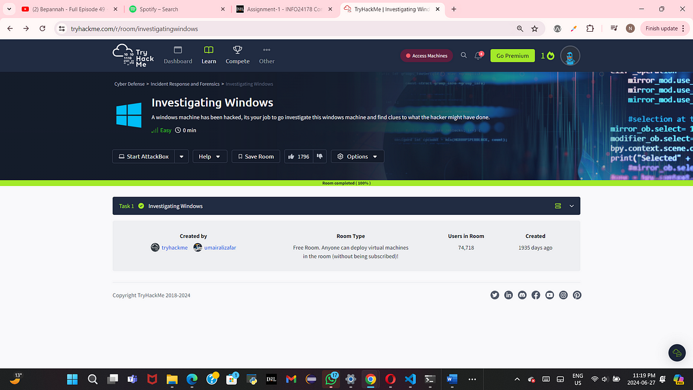
Task: Open the Task 1 Investigating Windows header
Action: coord(346,206)
